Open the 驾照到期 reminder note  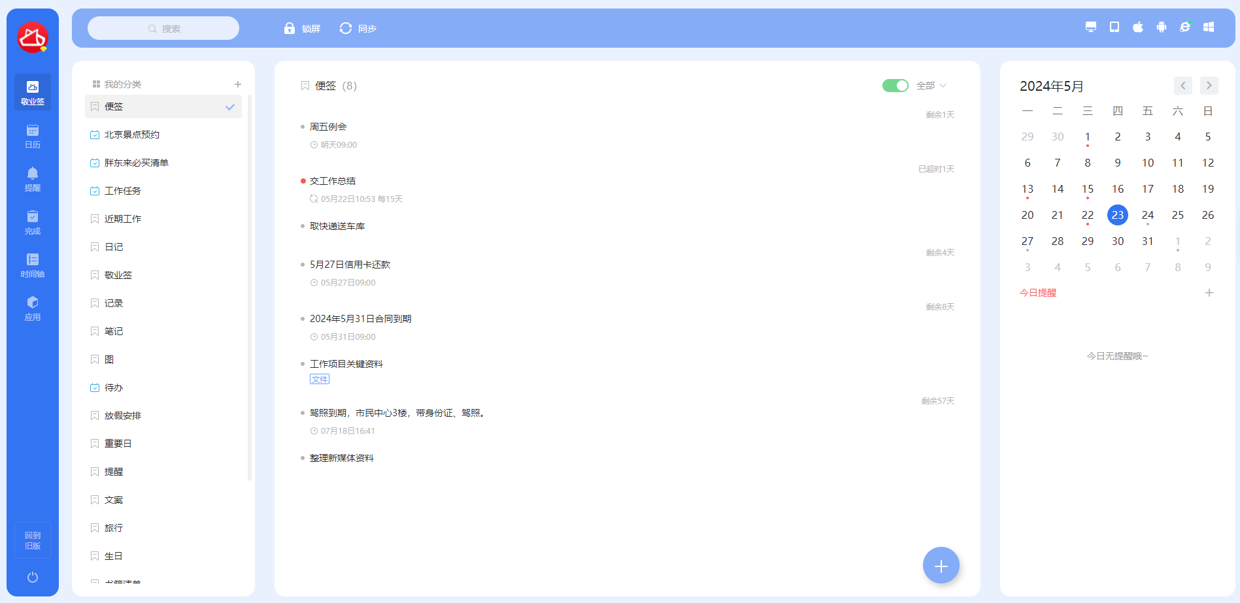pos(397,413)
